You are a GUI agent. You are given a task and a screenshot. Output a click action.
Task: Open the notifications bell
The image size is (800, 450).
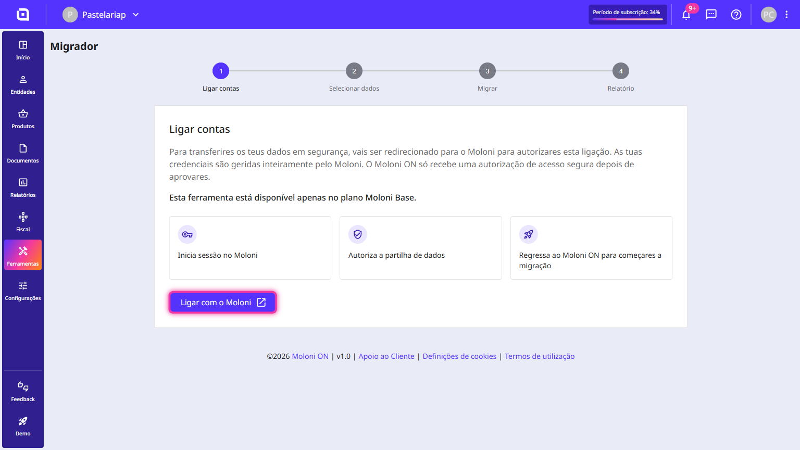click(686, 15)
